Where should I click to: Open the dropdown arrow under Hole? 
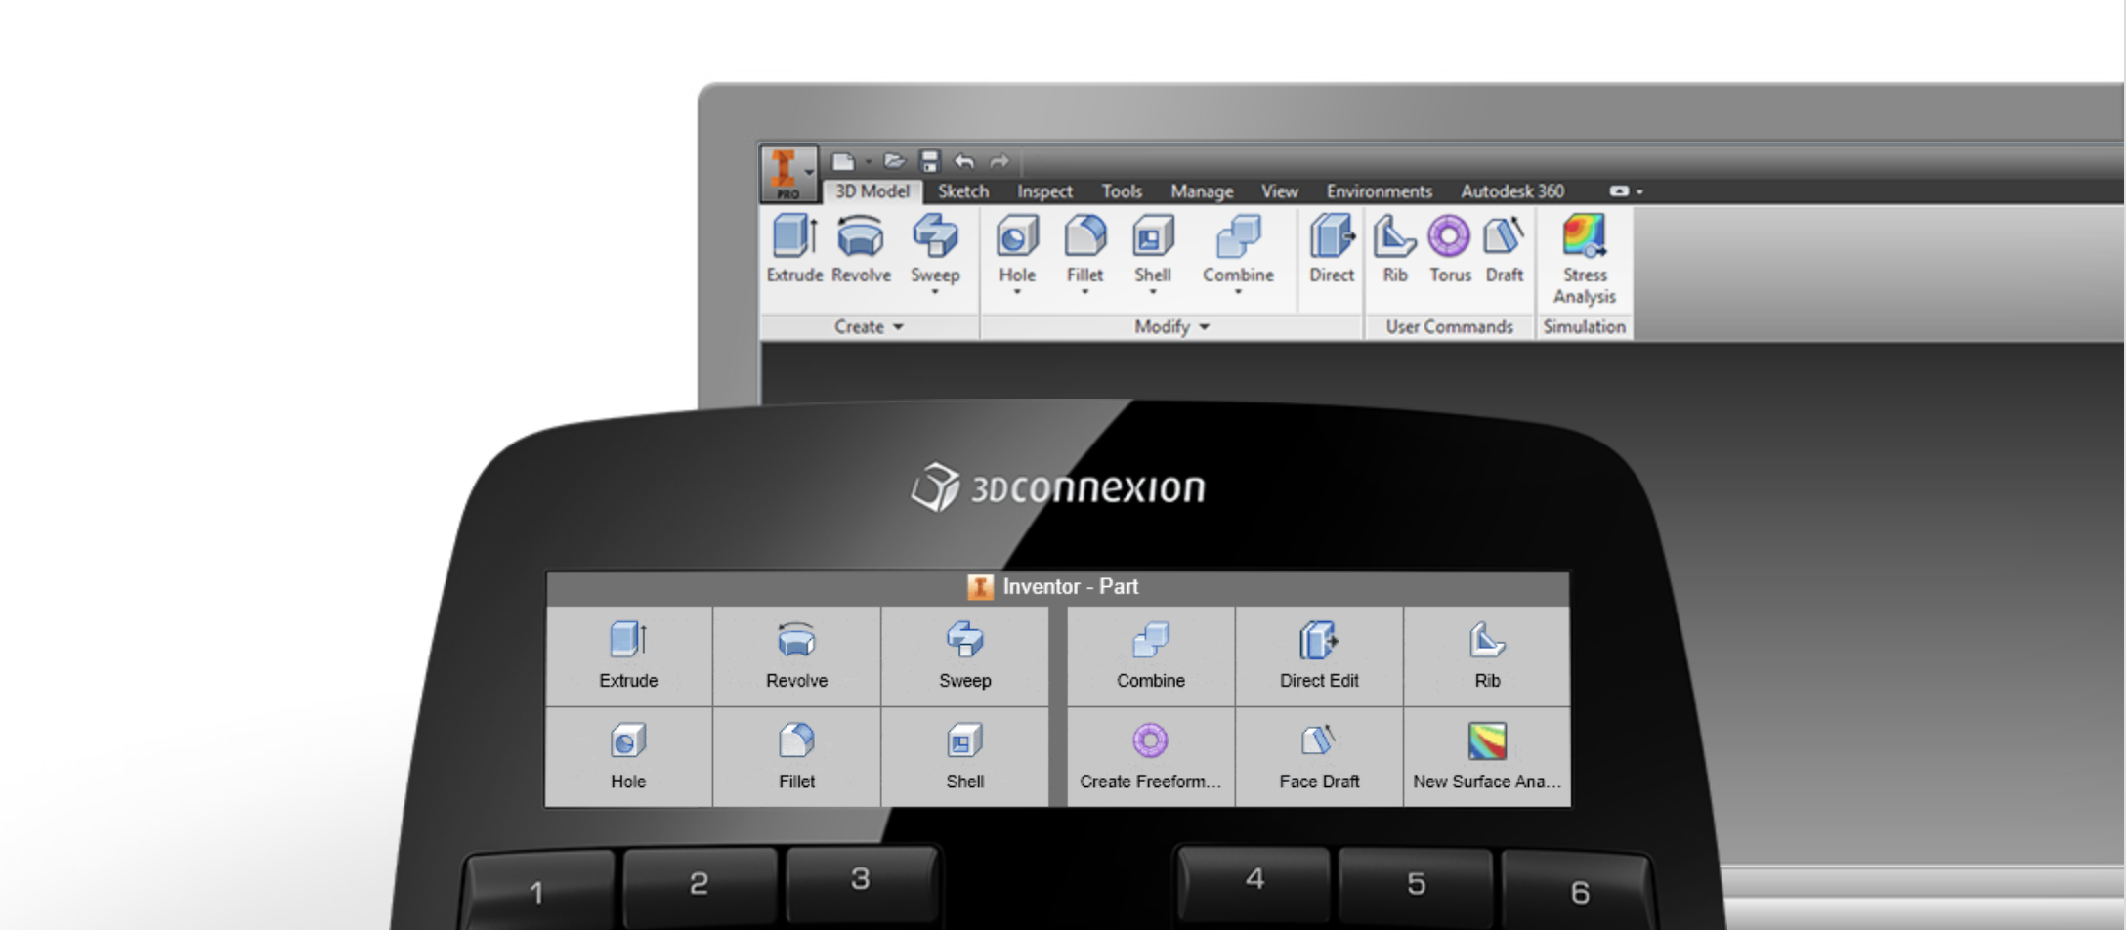click(1017, 292)
